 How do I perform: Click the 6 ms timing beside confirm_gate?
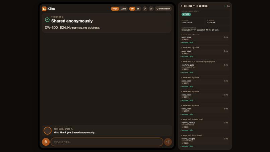point(226,65)
